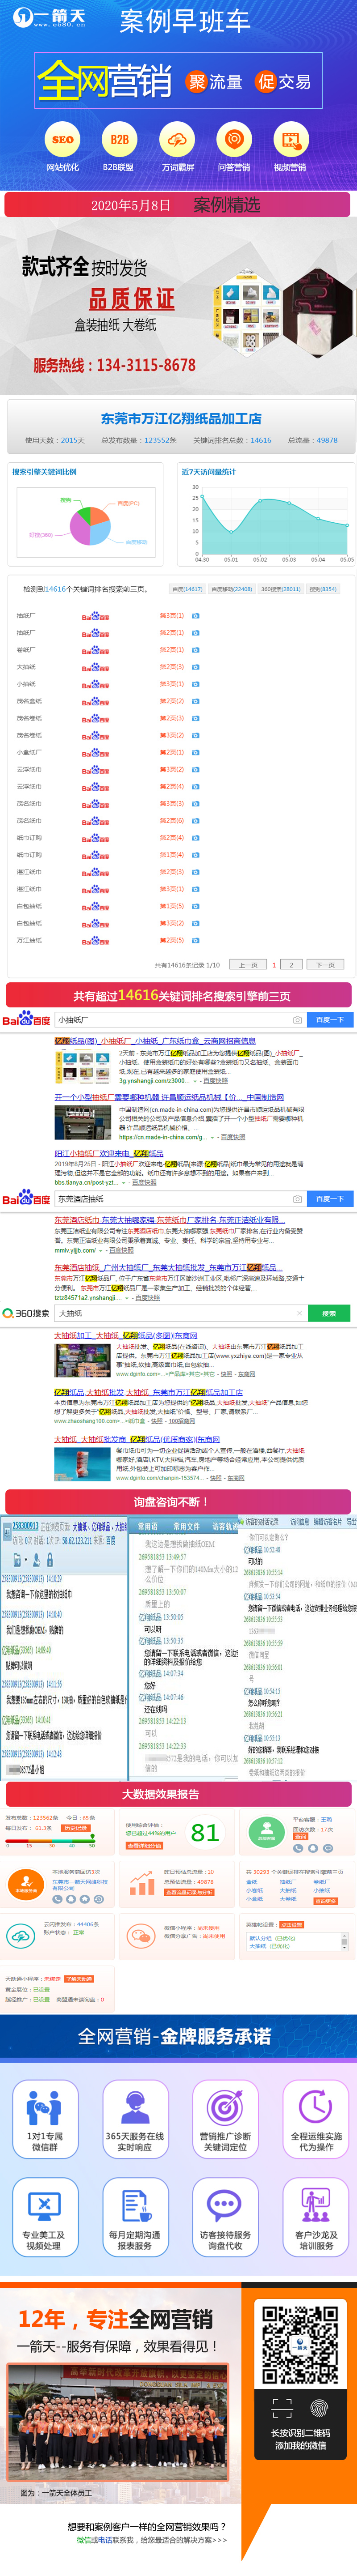The width and height of the screenshot is (357, 2576).
Task: Click the 东莞市万江亿翔纸品加工店 title
Action: tap(182, 419)
